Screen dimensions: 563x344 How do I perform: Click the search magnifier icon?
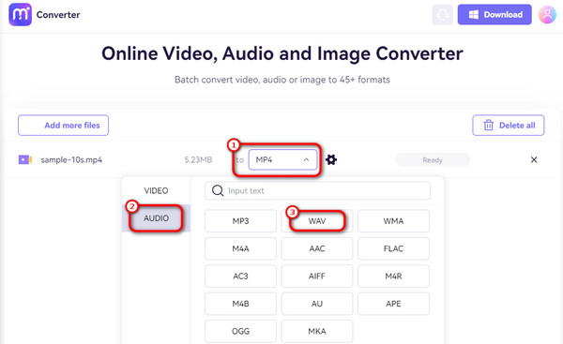(x=218, y=190)
